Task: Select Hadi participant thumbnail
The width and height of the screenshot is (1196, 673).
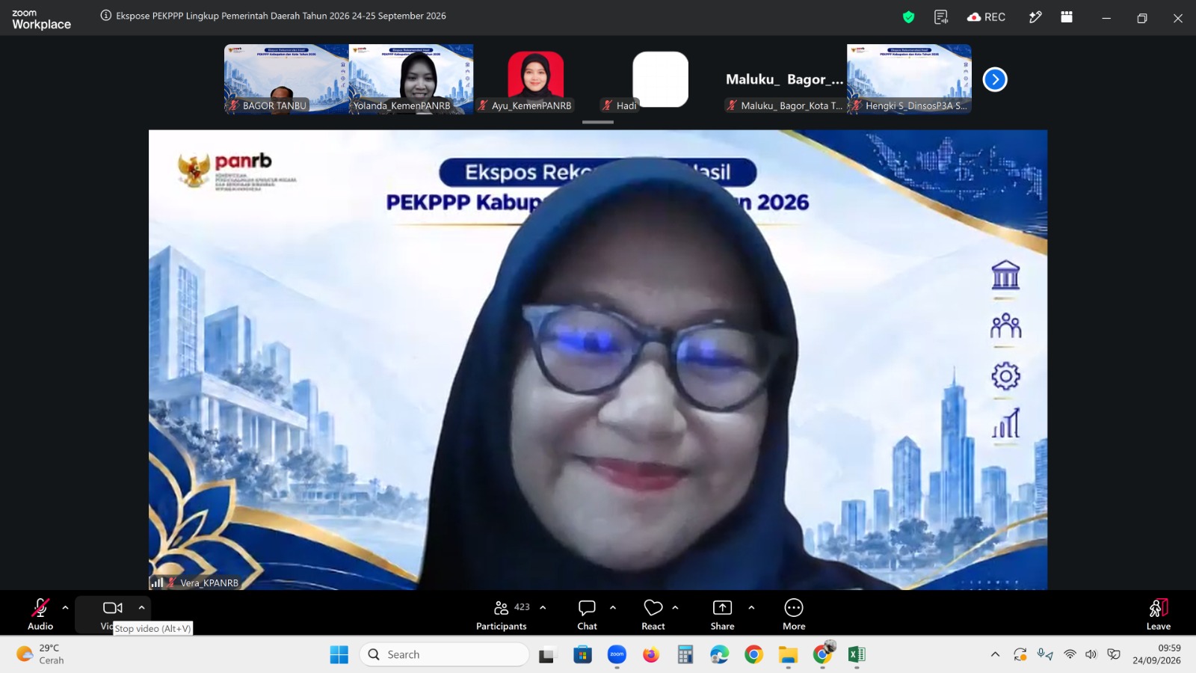Action: pyautogui.click(x=660, y=79)
